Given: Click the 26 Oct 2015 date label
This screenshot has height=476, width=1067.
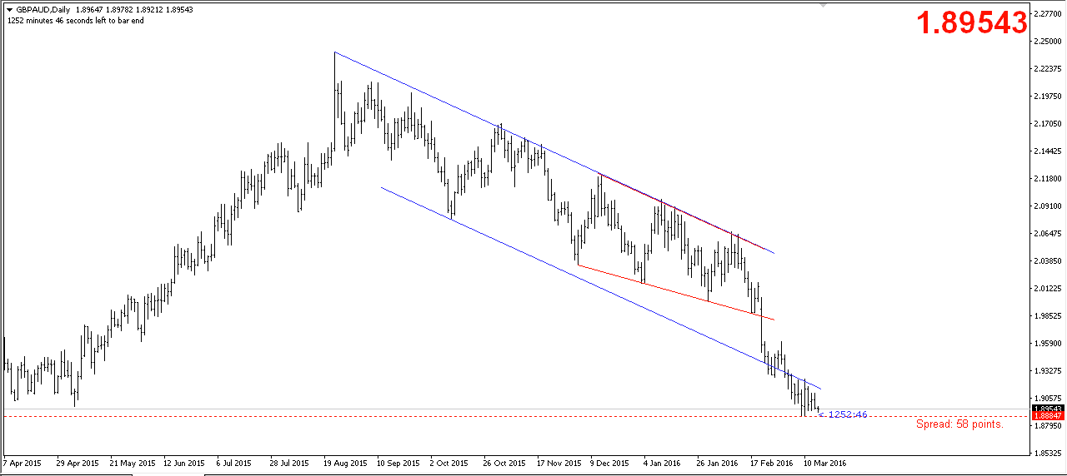Looking at the screenshot, I should (x=504, y=463).
